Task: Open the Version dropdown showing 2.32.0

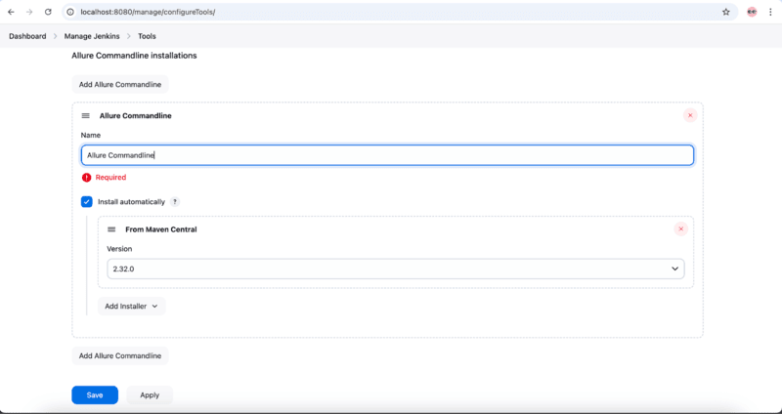Action: tap(396, 269)
